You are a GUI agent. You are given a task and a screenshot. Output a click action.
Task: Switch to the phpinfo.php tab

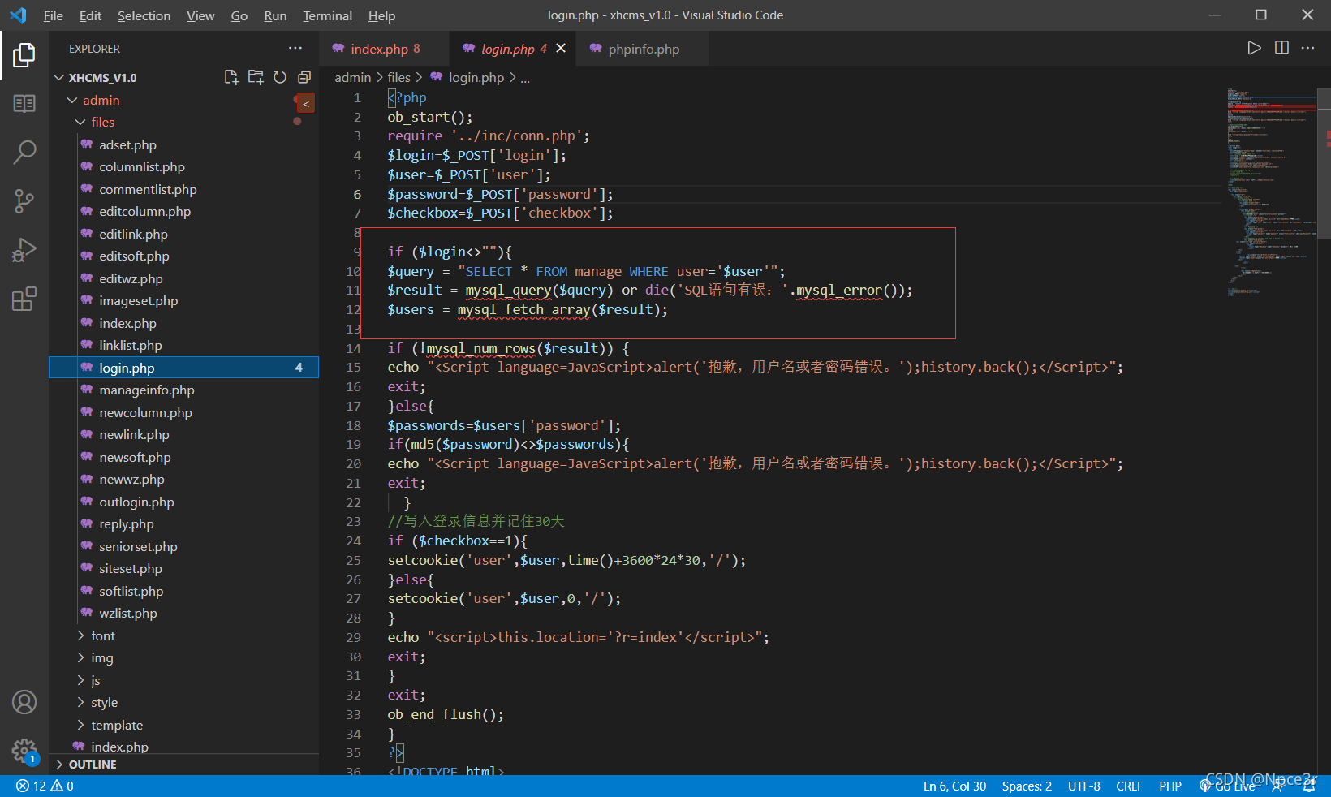coord(643,49)
